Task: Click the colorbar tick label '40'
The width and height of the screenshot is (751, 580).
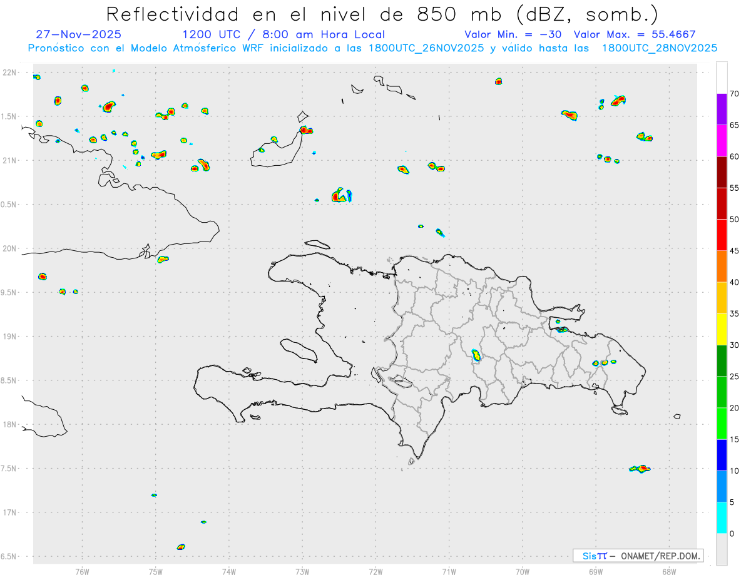Action: tap(734, 282)
